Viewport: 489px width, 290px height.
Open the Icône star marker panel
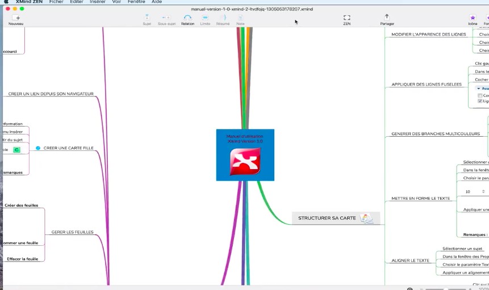click(x=473, y=20)
